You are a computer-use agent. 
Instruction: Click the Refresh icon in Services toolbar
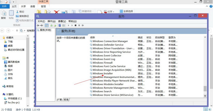[x=51, y=25]
